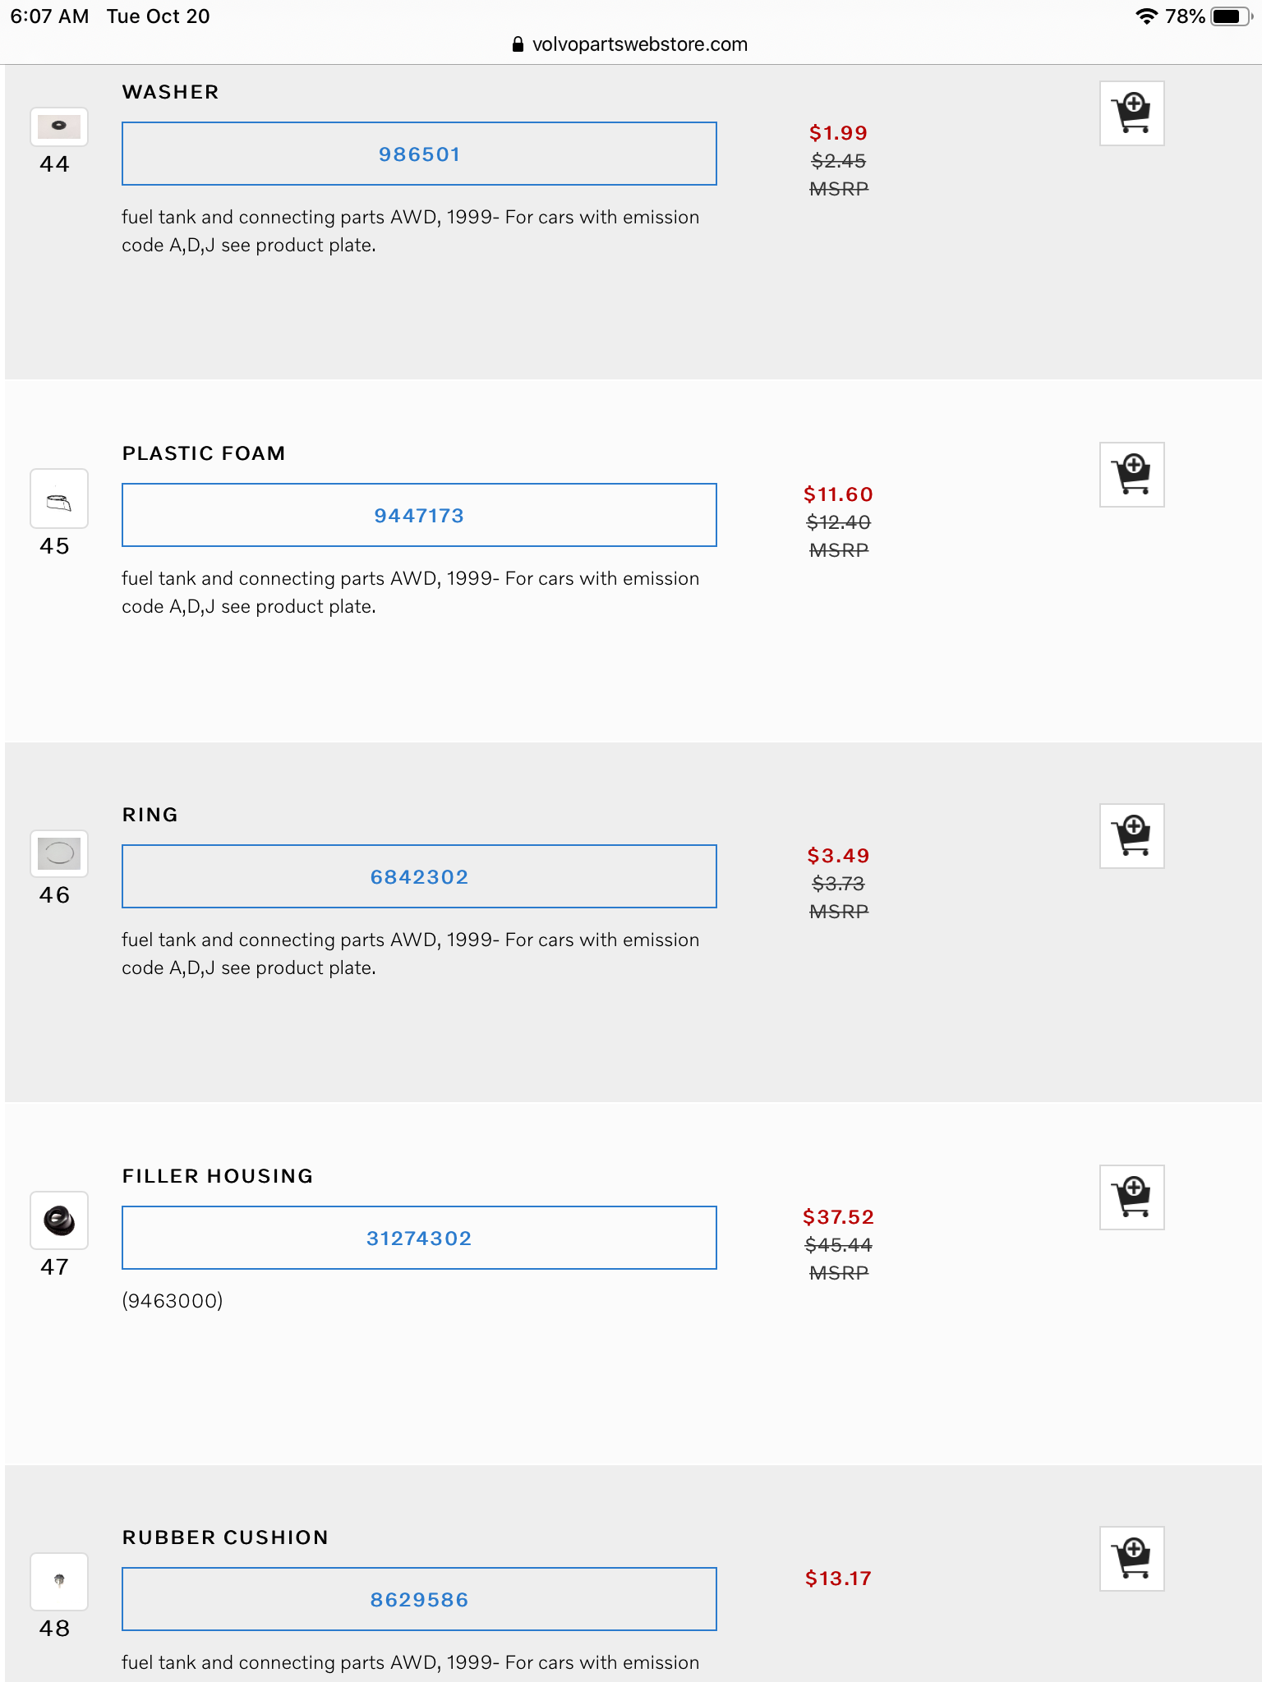Screen dimensions: 1262x1682
Task: Add Plastic Foam part to cart
Action: 1131,475
